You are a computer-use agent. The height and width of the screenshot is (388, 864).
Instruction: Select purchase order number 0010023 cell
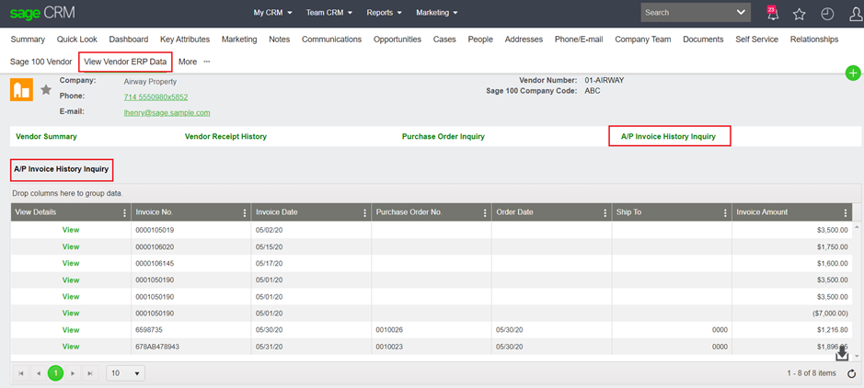coord(432,347)
